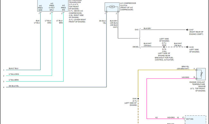Screen dimensions: 209x124
Task: Click the S046 splice dot
Action: coord(164,47)
